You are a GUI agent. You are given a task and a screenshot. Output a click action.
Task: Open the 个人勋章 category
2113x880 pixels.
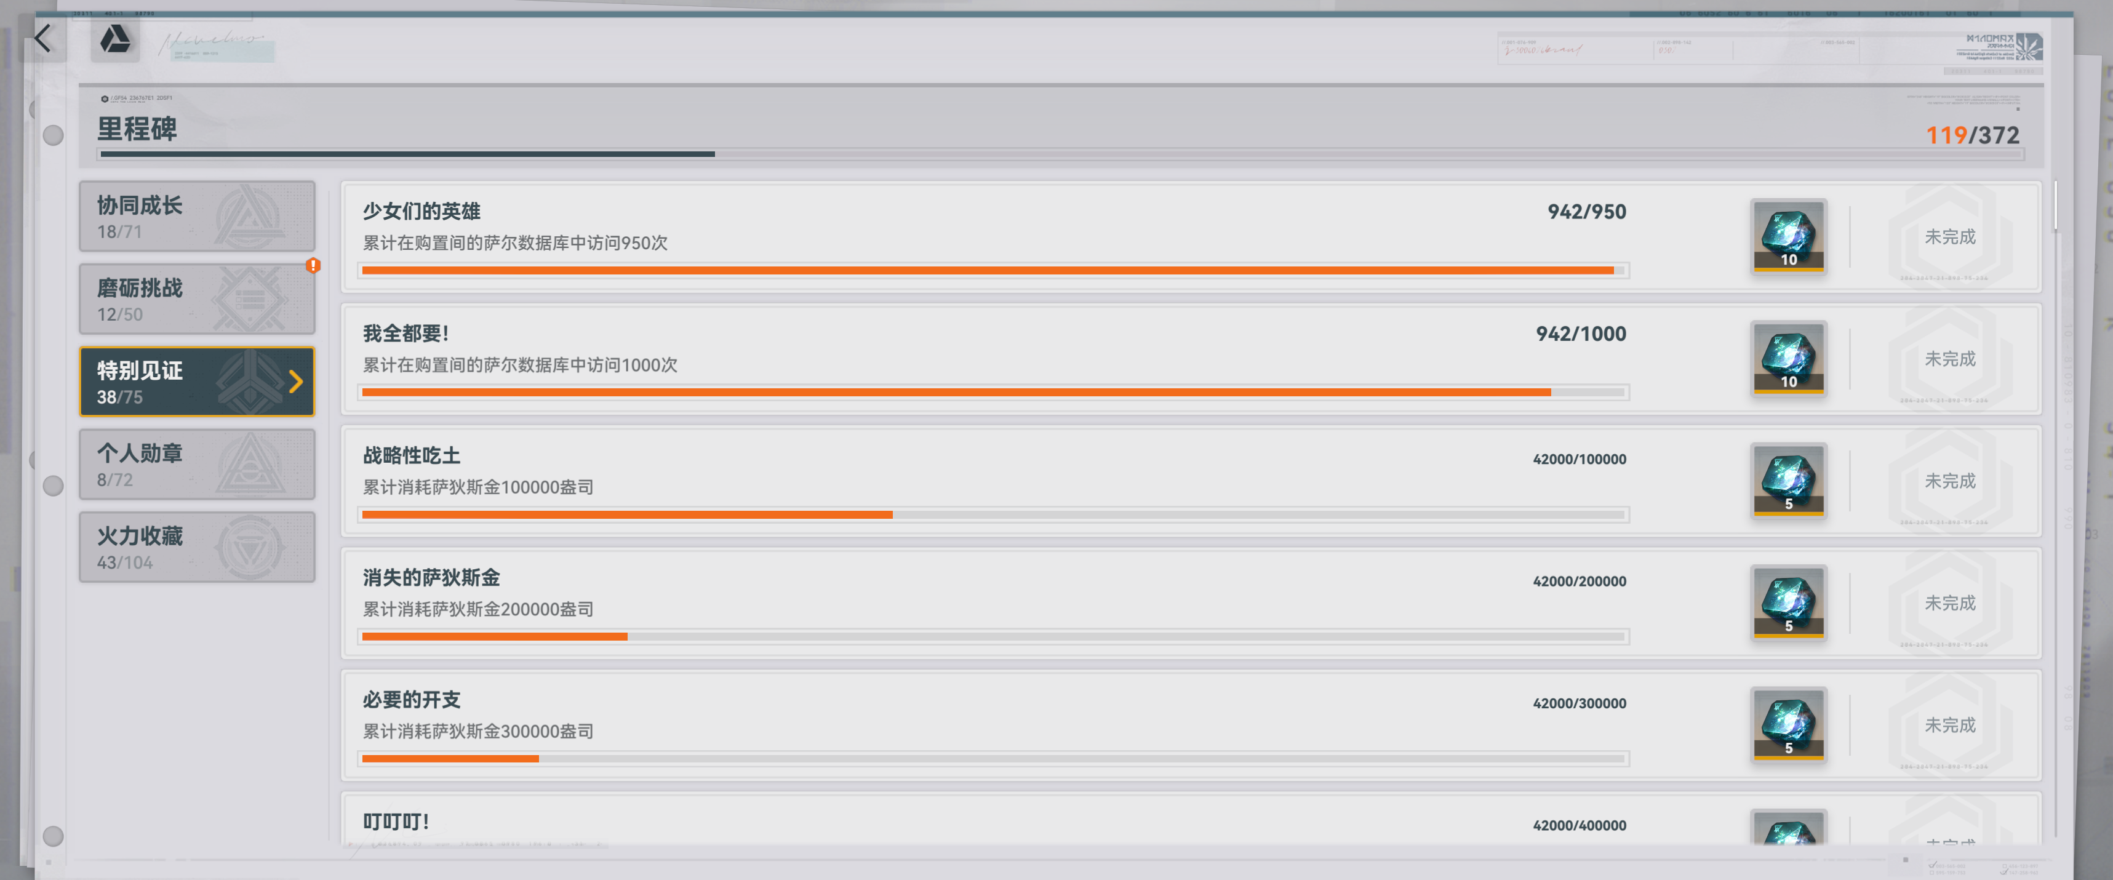tap(197, 464)
